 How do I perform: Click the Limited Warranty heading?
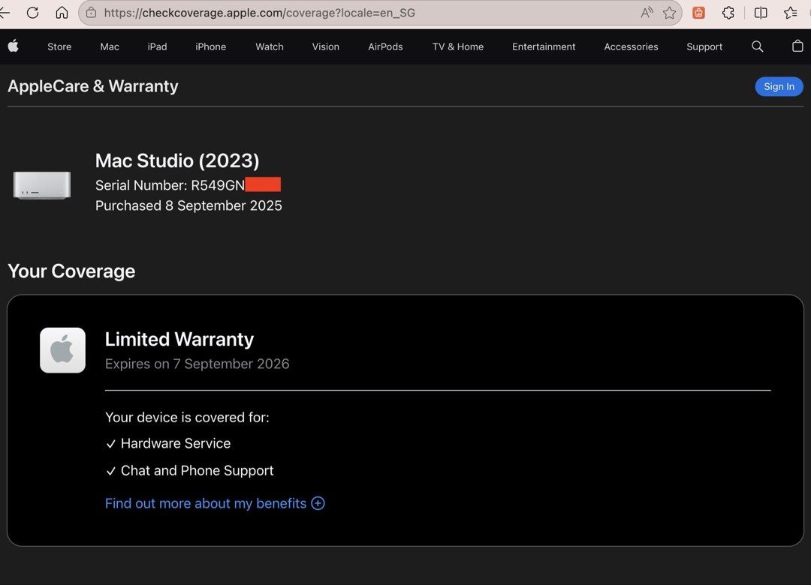[179, 339]
